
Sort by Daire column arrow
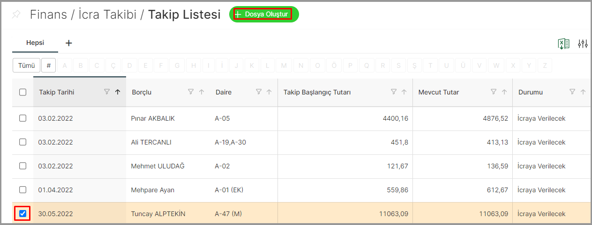pyautogui.click(x=269, y=92)
